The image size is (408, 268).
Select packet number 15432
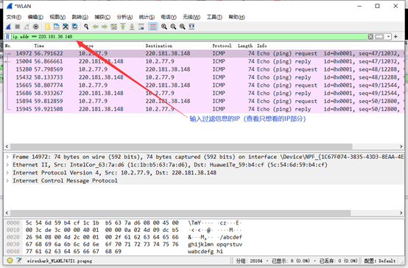[204, 77]
